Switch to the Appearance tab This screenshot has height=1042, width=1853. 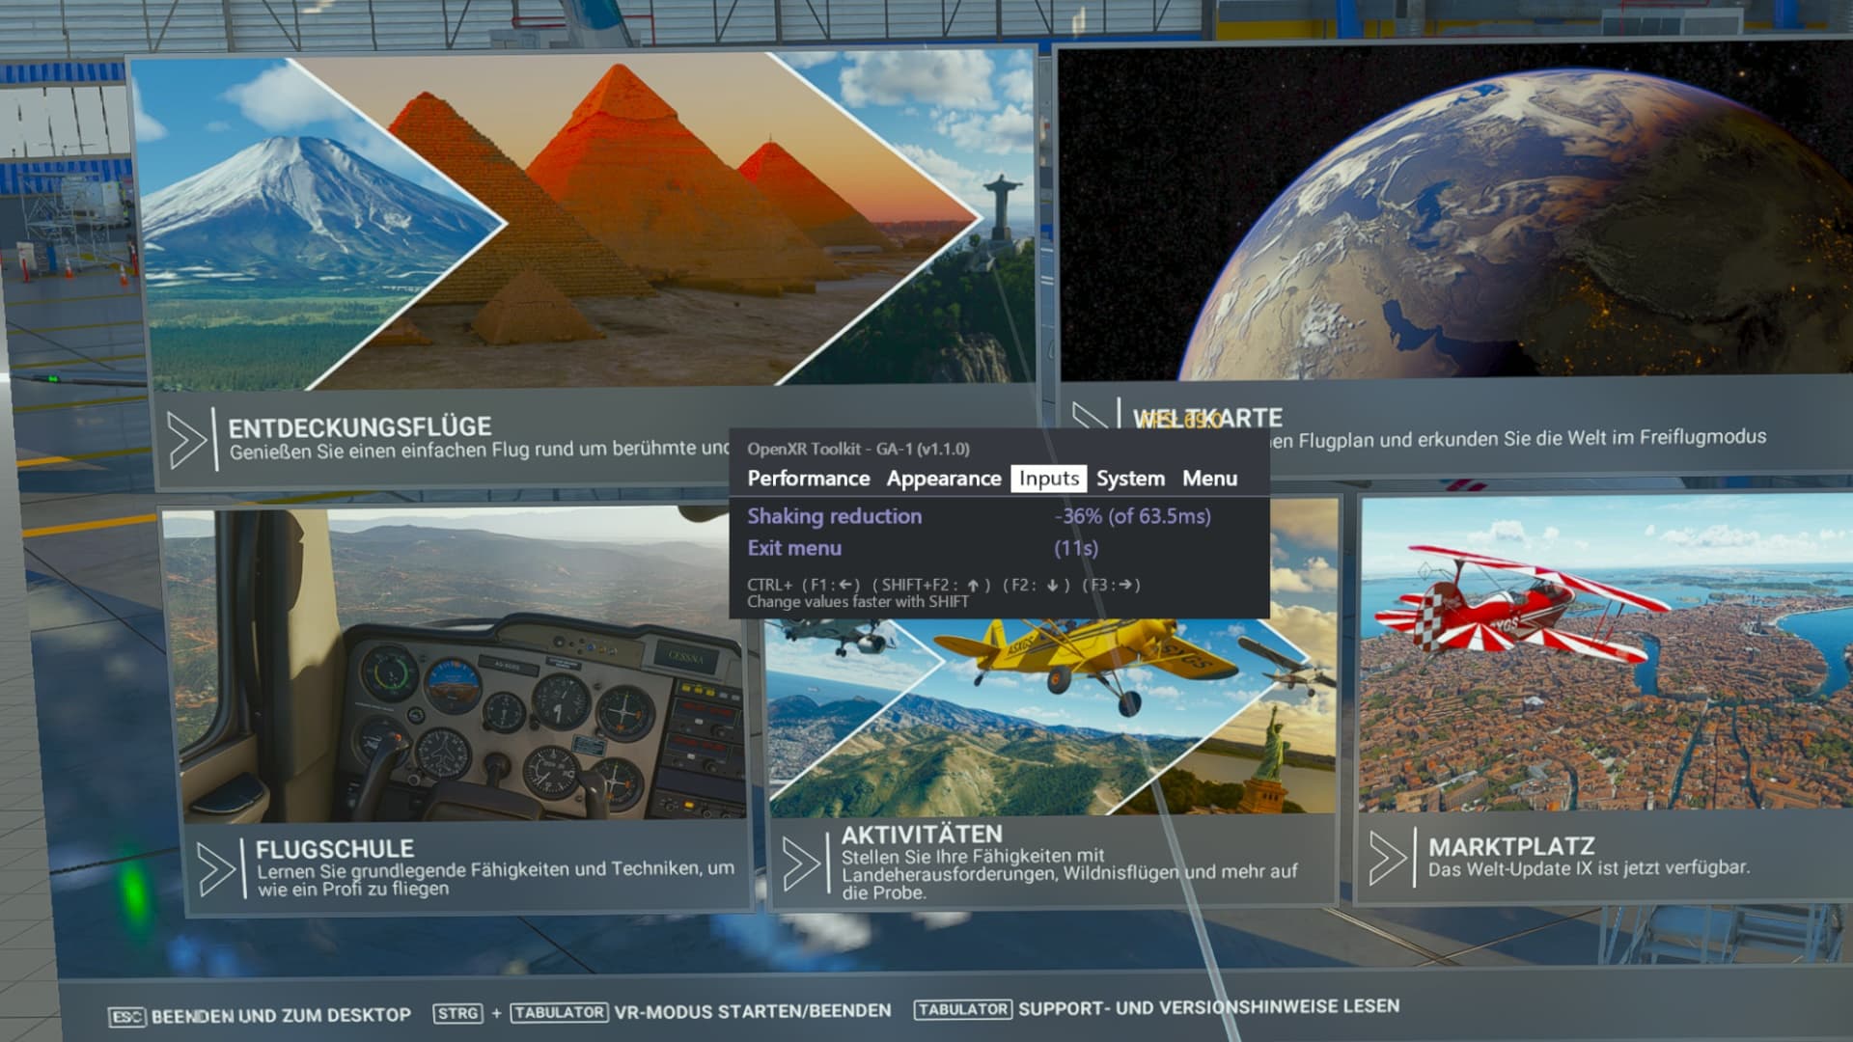(x=943, y=479)
